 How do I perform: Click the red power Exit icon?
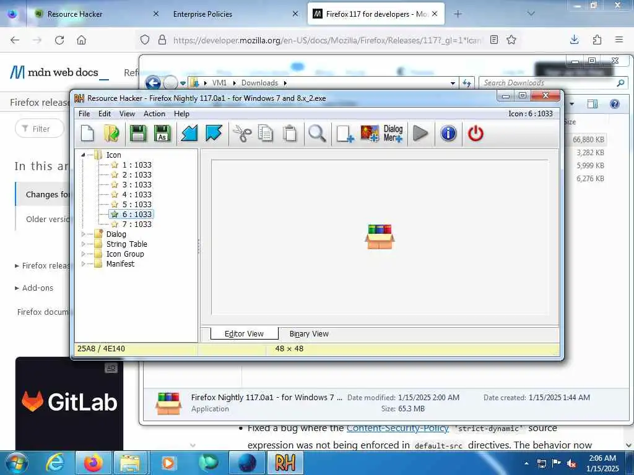coord(475,134)
